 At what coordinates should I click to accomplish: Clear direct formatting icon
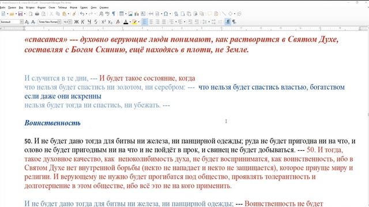118,22
